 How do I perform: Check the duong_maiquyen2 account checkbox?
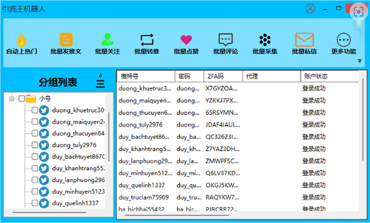[x=35, y=121]
